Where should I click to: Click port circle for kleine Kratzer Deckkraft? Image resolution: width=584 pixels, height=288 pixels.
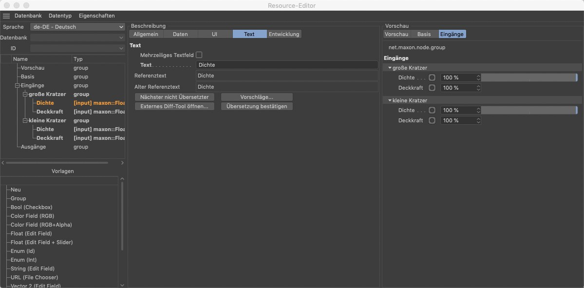point(432,120)
